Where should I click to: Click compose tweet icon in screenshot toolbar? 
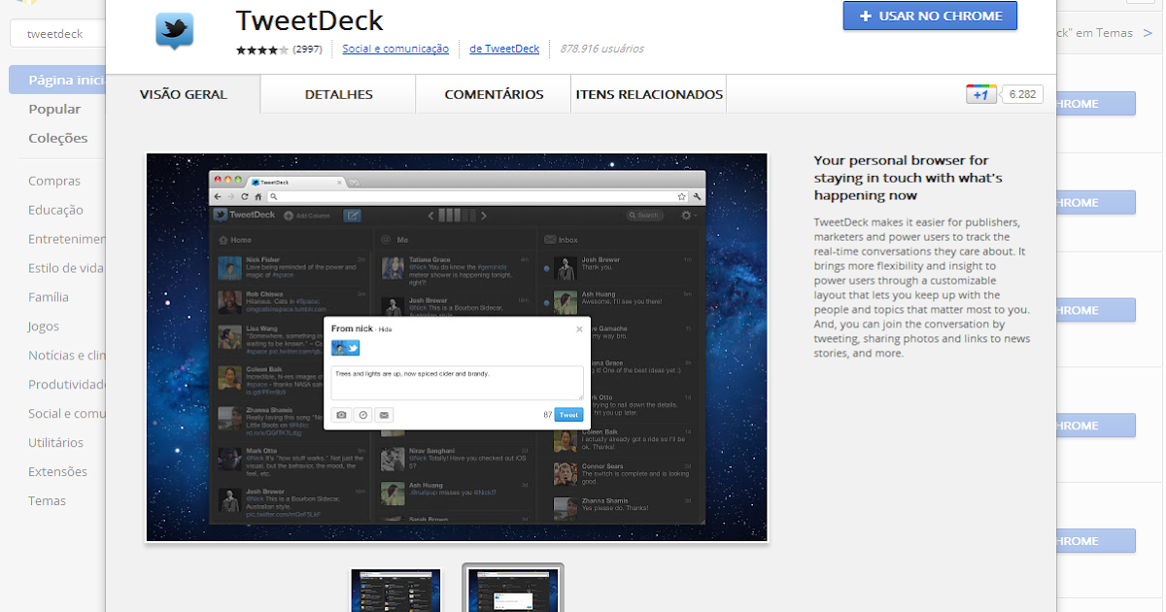pyautogui.click(x=353, y=215)
